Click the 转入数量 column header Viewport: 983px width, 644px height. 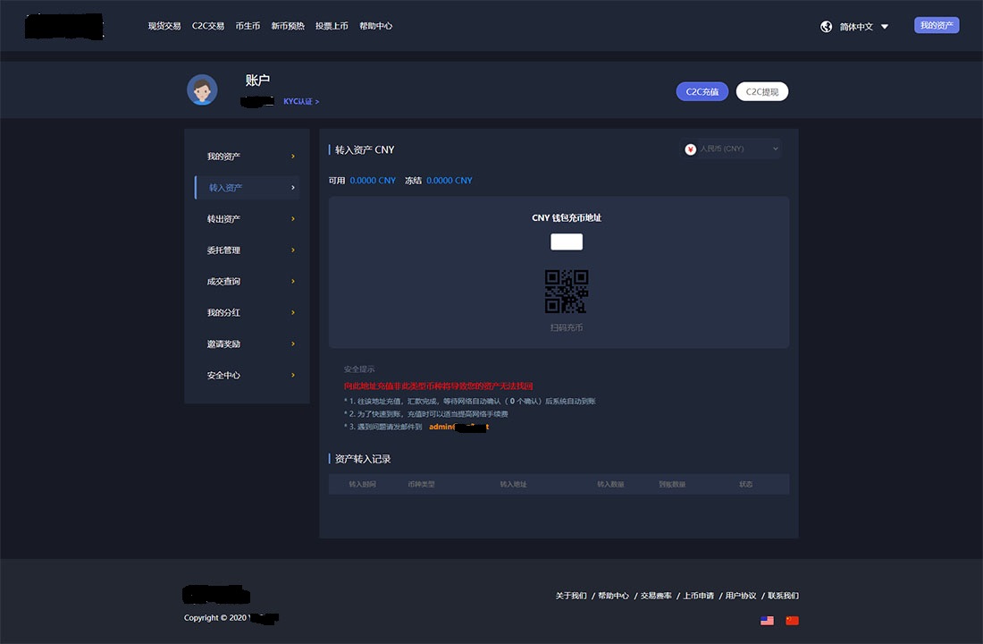(x=610, y=484)
